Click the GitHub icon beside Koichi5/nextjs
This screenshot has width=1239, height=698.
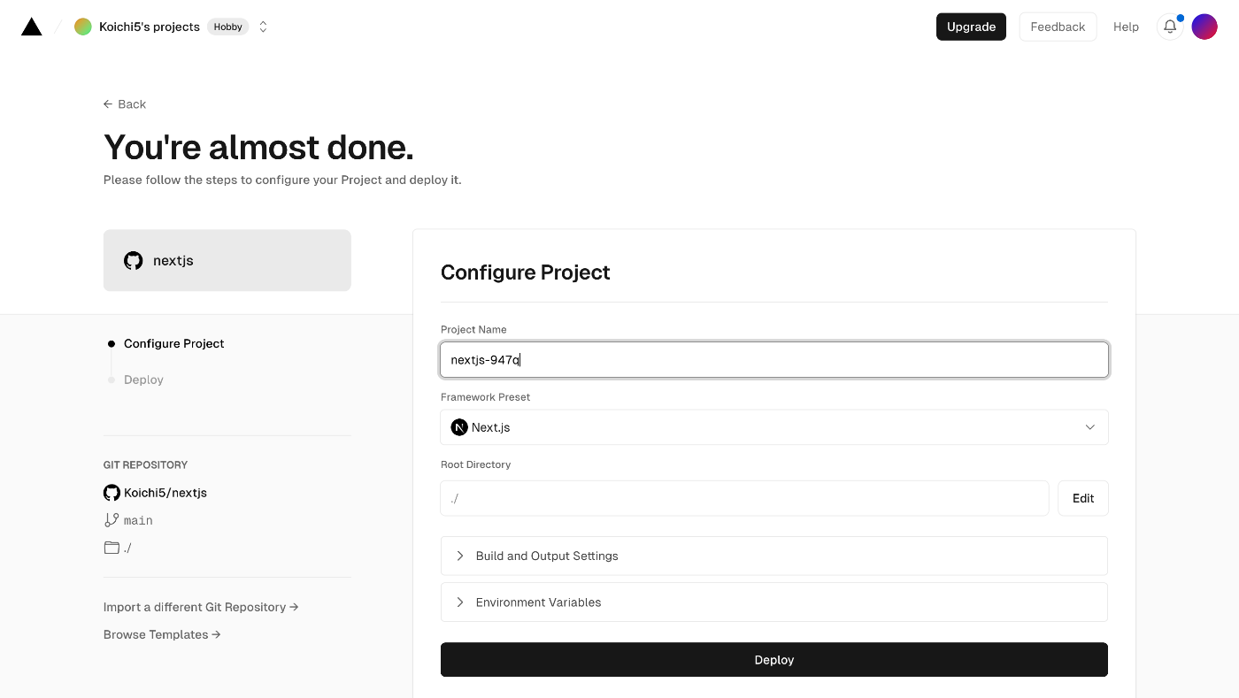click(112, 493)
